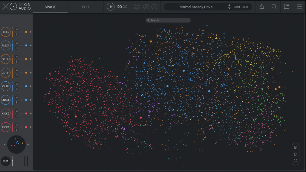The width and height of the screenshot is (306, 172).
Task: Open the magnifier search icon in top bar
Action: click(x=274, y=7)
